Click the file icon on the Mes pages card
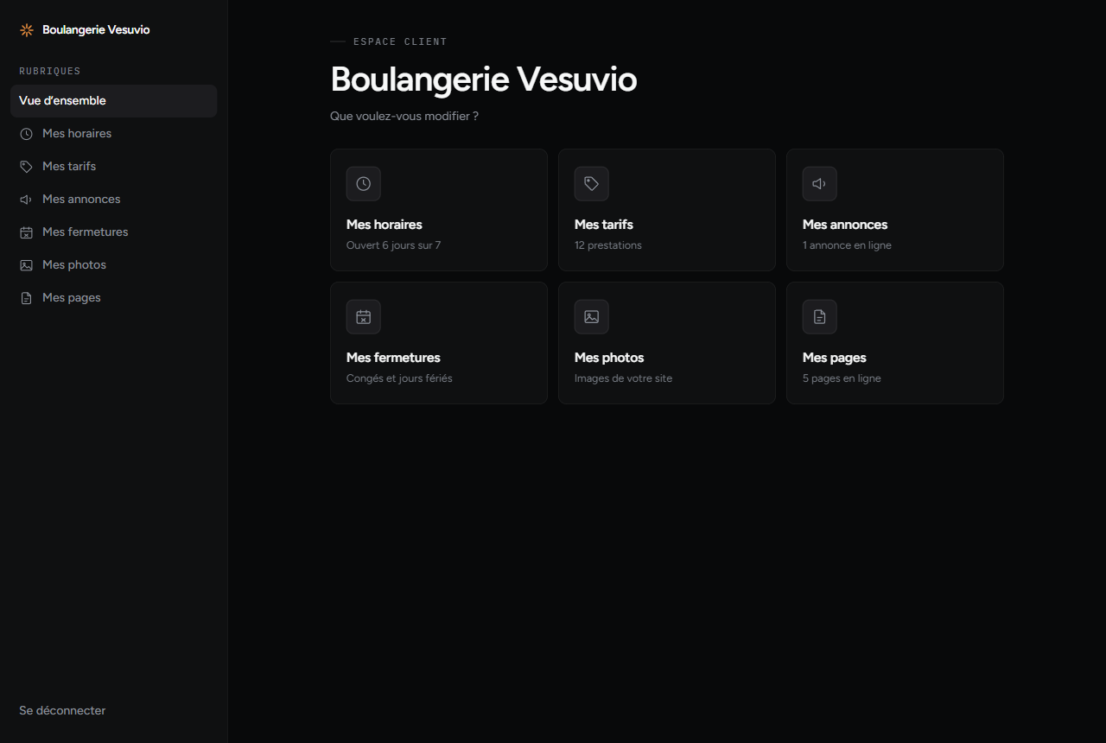1106x743 pixels. coord(820,317)
